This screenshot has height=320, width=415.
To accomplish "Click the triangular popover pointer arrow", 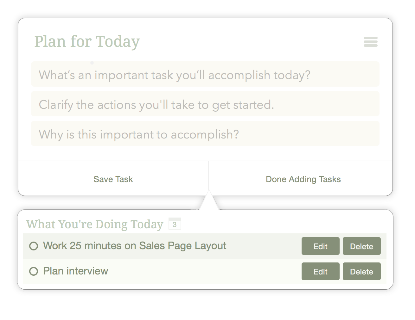I will click(x=209, y=202).
